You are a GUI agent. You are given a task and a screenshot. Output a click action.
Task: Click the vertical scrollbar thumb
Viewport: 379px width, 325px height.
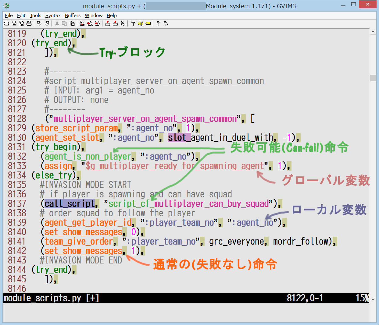[373, 78]
